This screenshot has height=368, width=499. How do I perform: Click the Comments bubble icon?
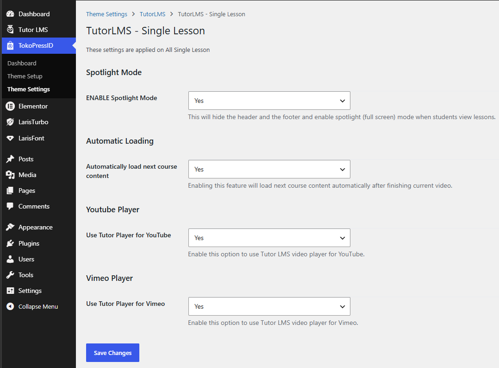click(x=10, y=206)
